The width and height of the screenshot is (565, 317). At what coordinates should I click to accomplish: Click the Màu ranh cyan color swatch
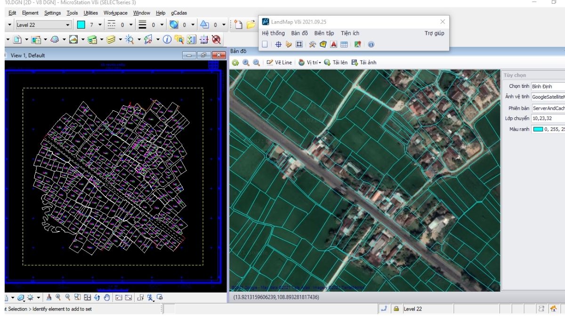(x=538, y=129)
